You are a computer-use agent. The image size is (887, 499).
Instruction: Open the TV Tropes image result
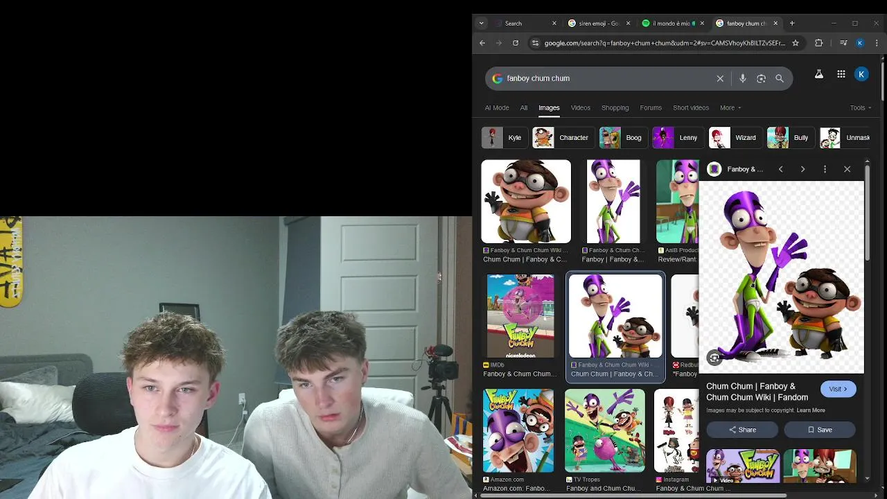(604, 430)
